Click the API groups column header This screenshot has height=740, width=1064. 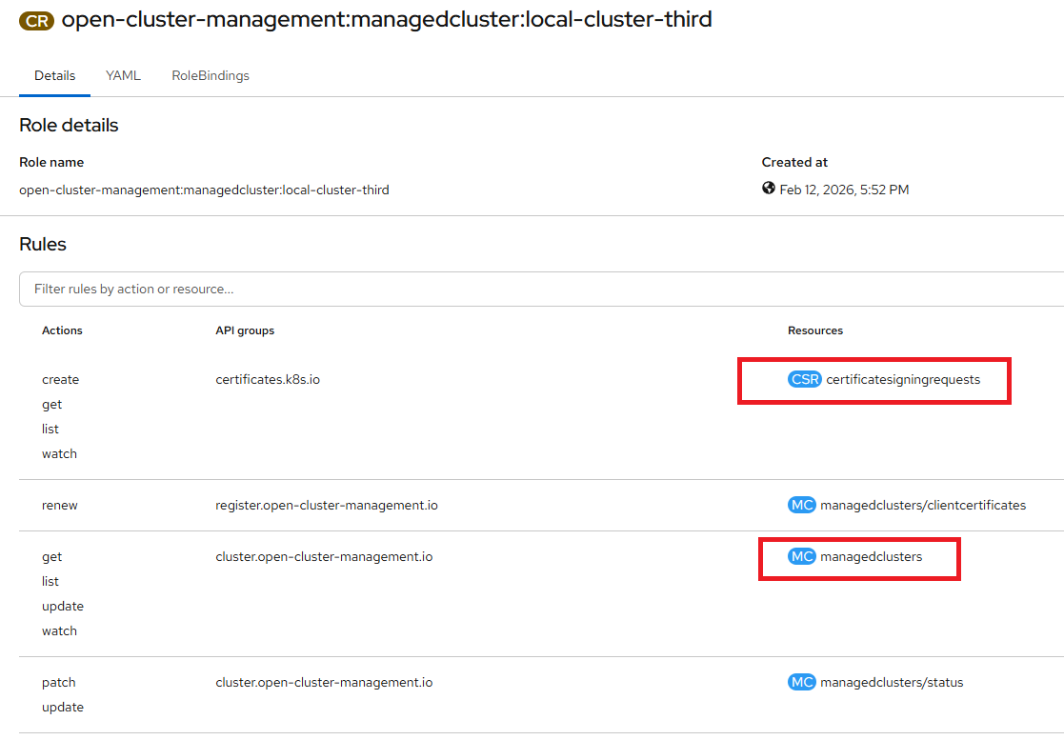coord(245,330)
